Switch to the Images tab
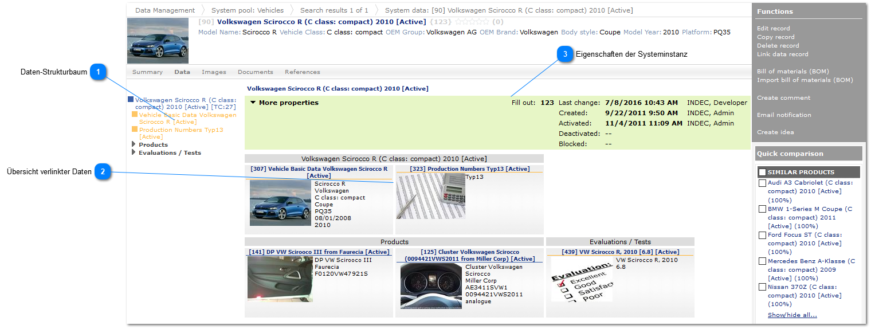This screenshot has height=329, width=871. (x=214, y=72)
